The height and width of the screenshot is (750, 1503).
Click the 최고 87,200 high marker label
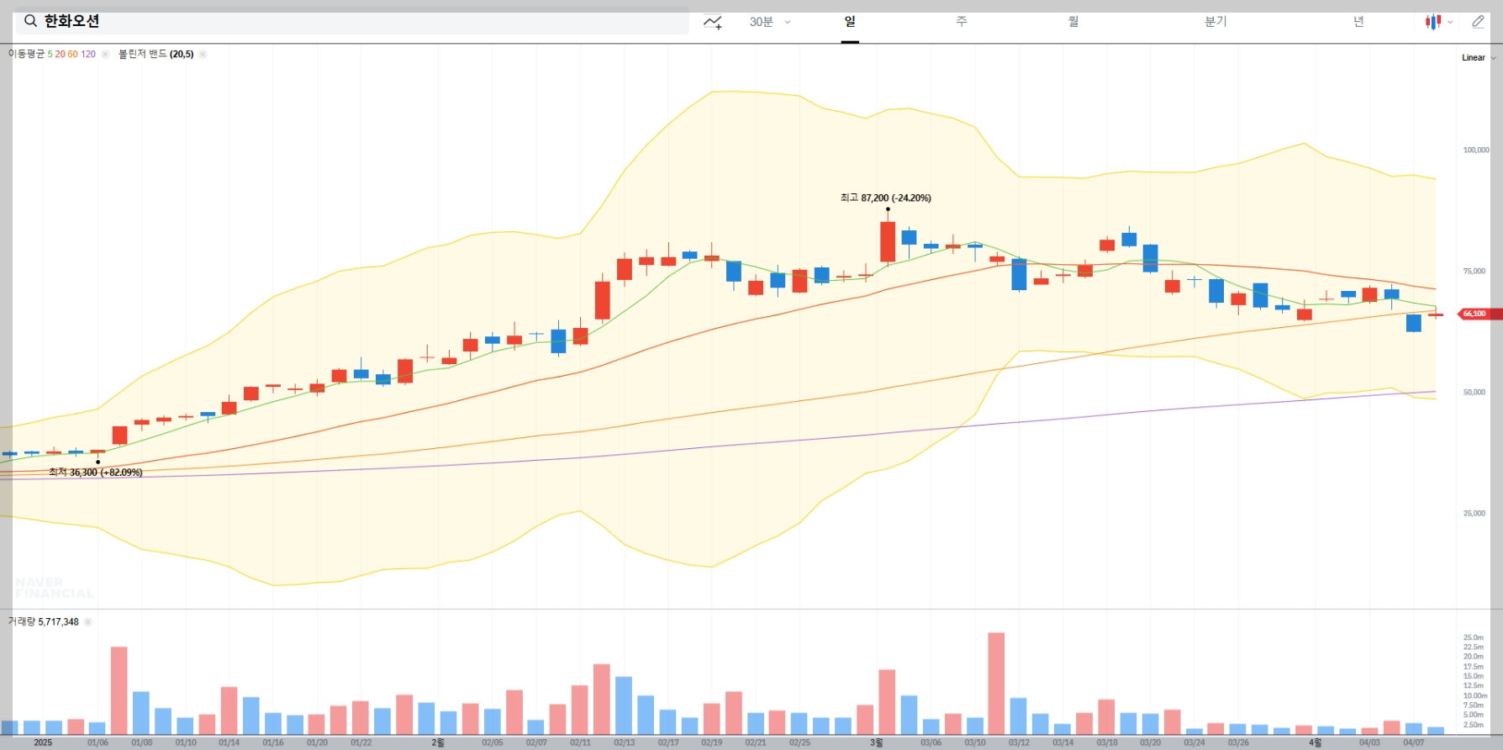[x=885, y=198]
